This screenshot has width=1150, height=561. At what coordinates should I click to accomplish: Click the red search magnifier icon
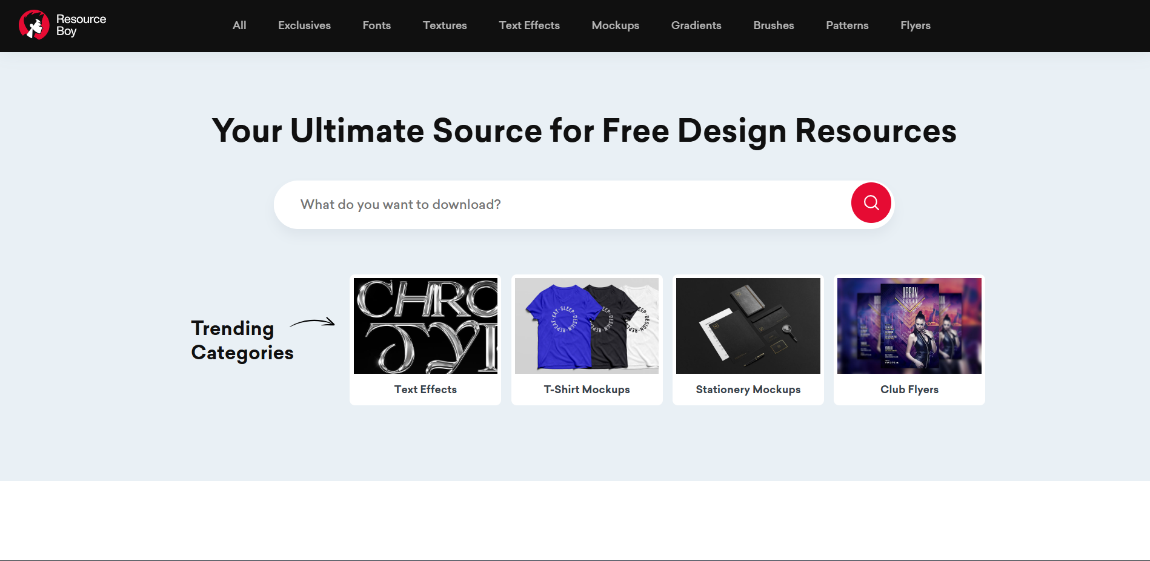click(871, 203)
